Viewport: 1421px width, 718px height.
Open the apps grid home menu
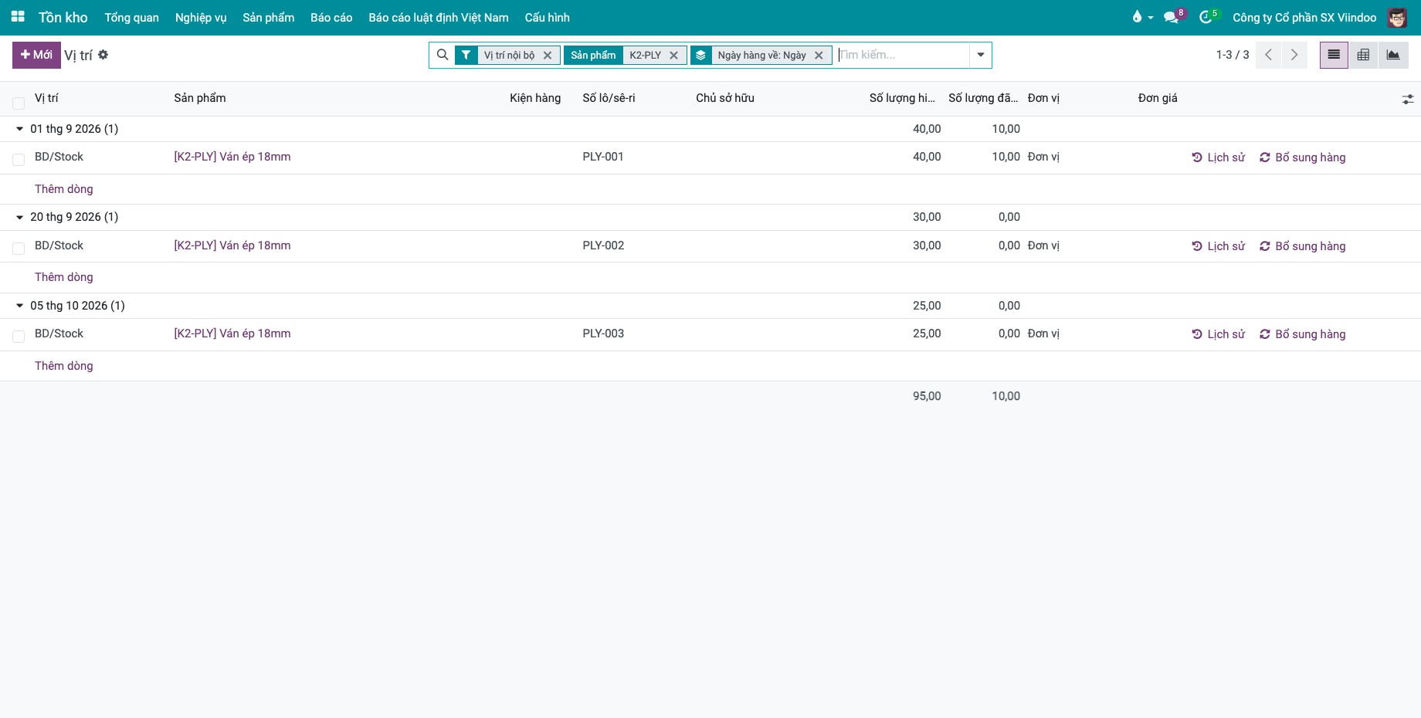pyautogui.click(x=18, y=17)
